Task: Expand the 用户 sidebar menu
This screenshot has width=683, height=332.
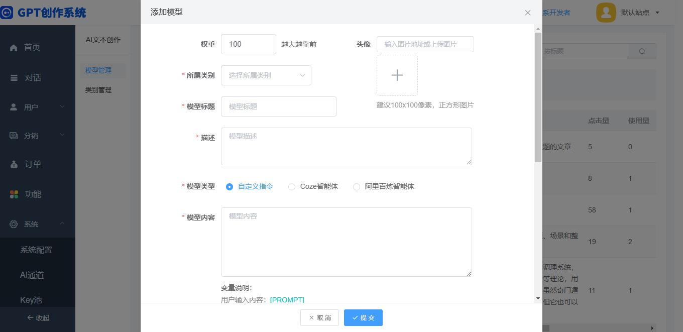Action: click(38, 107)
